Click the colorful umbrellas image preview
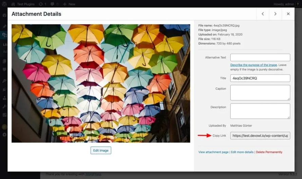The width and height of the screenshot is (302, 179). point(101,83)
